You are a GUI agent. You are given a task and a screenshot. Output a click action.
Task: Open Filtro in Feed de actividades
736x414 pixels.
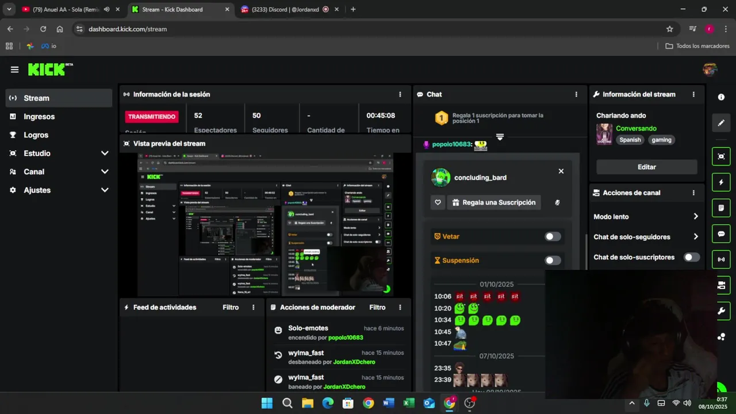231,308
